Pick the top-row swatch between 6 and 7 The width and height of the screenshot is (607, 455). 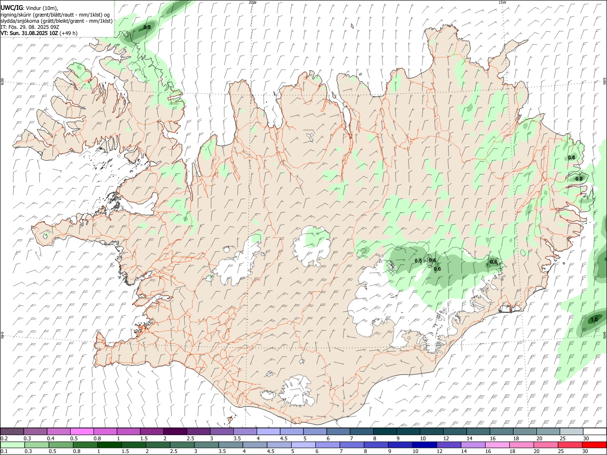click(338, 431)
